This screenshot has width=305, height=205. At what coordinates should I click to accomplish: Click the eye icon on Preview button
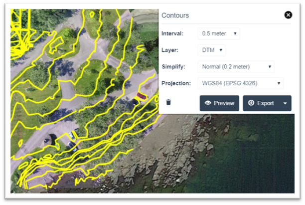(208, 103)
